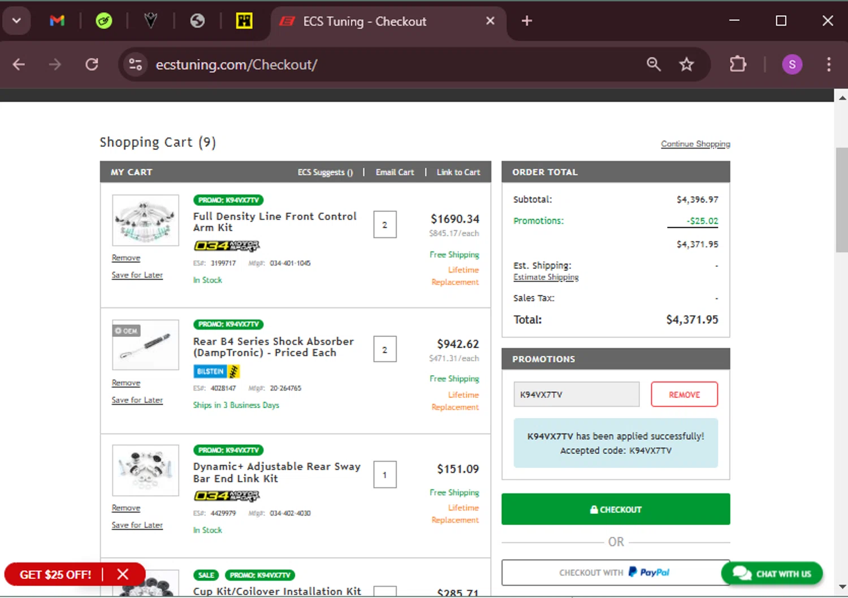The width and height of the screenshot is (848, 598).
Task: Click the bookmark star icon
Action: [686, 64]
